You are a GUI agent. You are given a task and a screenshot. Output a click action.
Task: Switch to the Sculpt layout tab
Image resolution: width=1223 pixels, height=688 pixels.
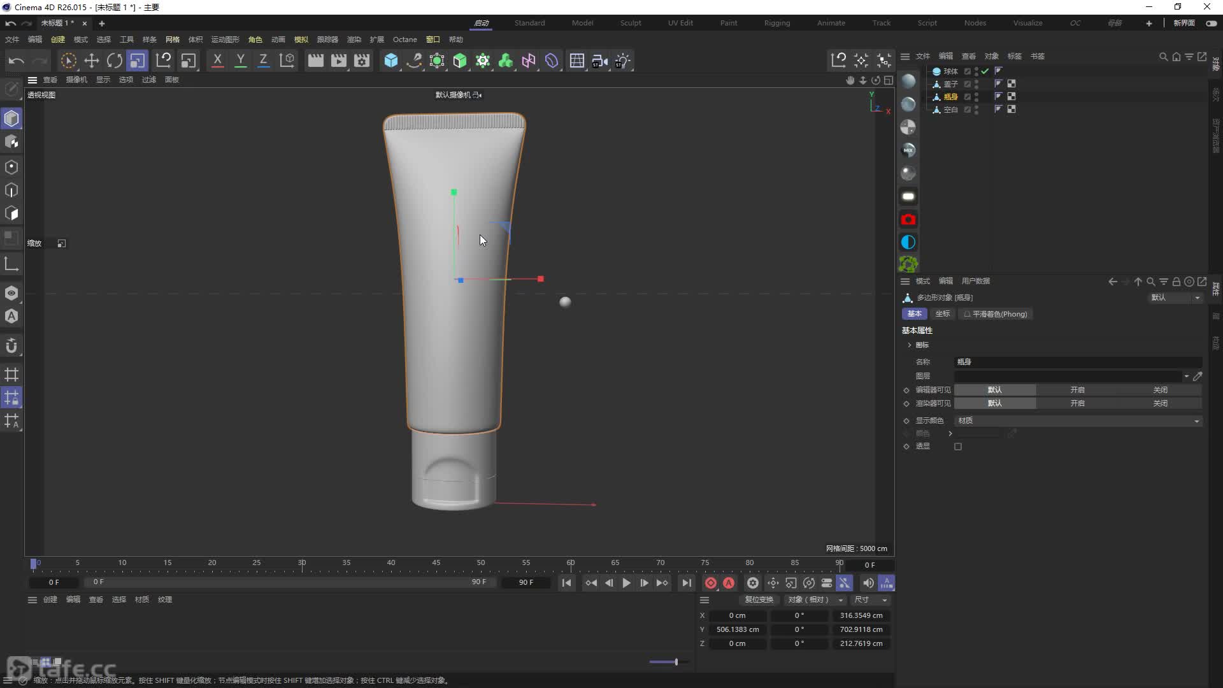pyautogui.click(x=631, y=23)
